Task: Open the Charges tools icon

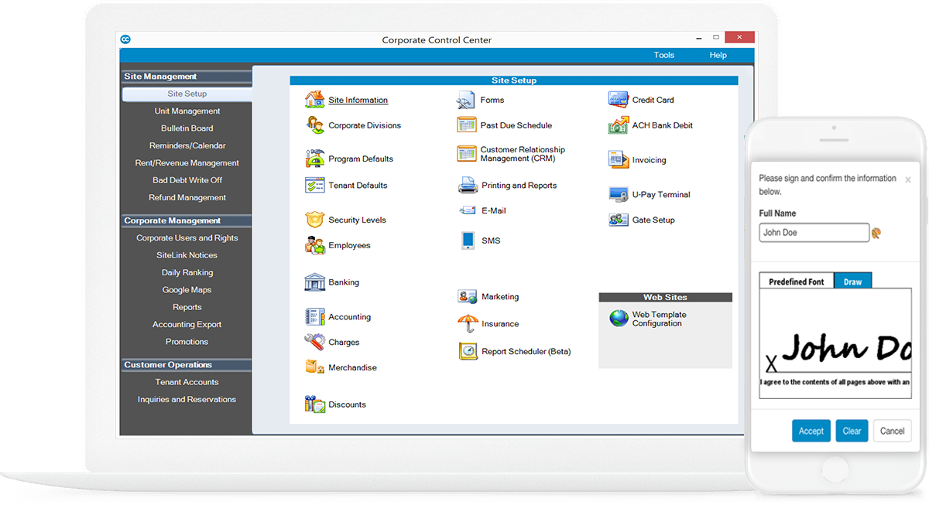Action: 314,342
